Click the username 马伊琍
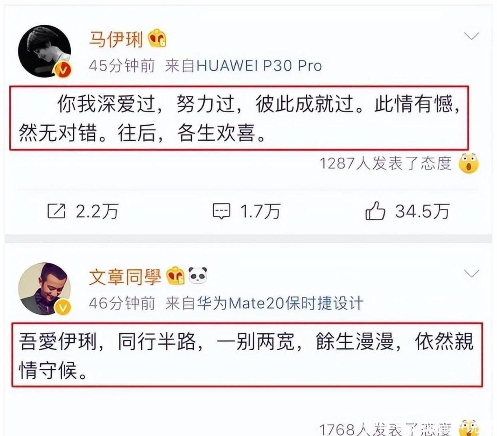The image size is (497, 436). (116, 39)
